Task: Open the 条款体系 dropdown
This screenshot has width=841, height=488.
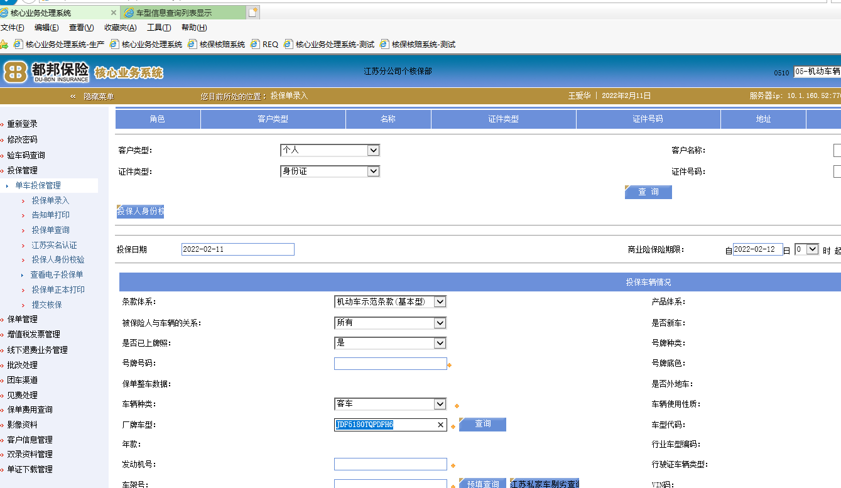Action: point(390,301)
